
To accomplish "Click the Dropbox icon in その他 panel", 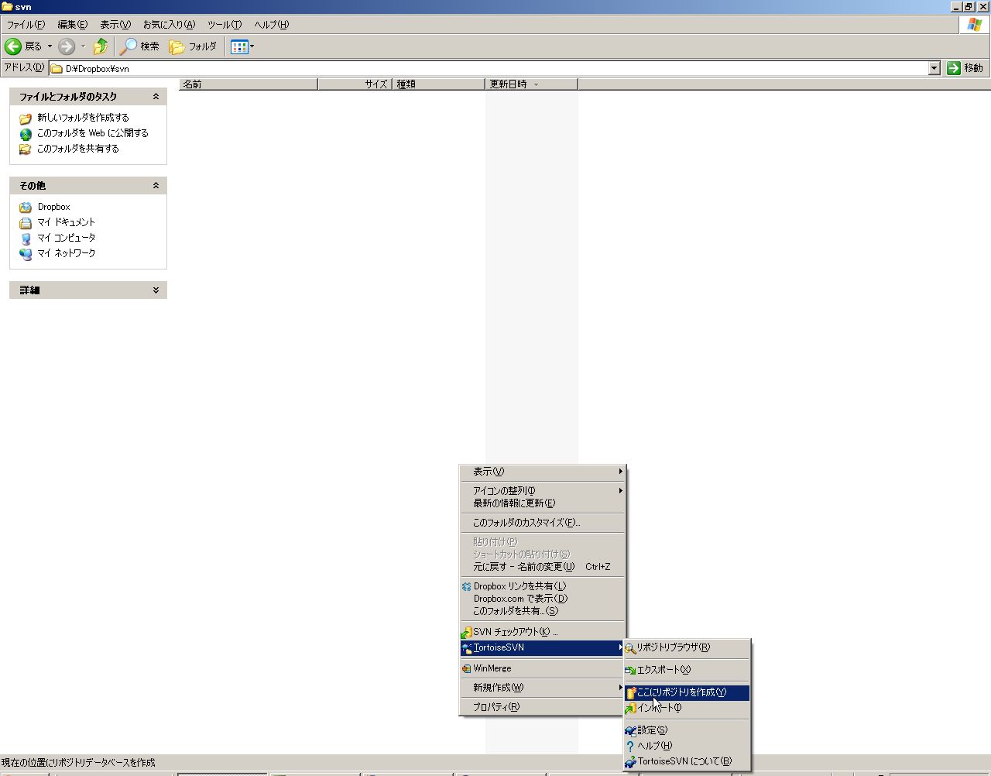I will [x=26, y=208].
